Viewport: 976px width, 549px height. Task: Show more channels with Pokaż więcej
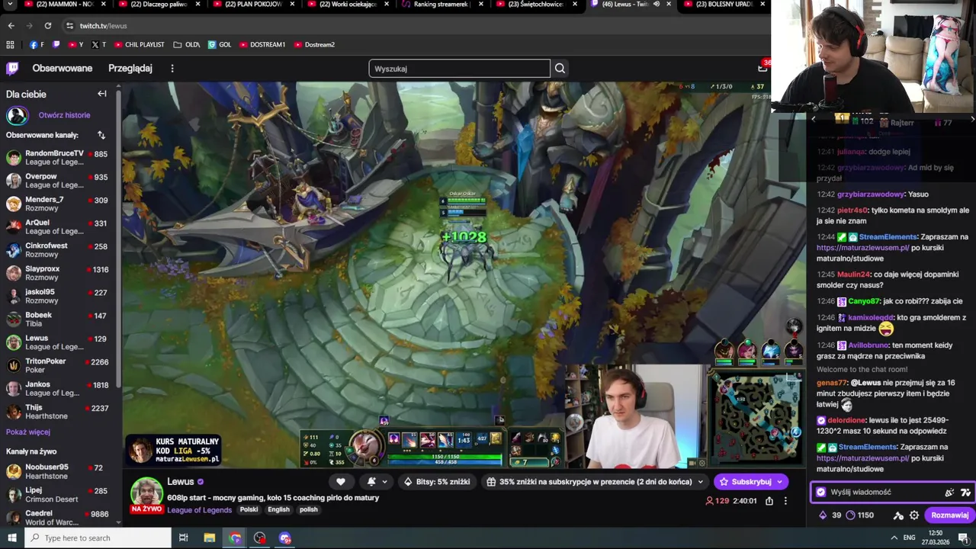28,432
